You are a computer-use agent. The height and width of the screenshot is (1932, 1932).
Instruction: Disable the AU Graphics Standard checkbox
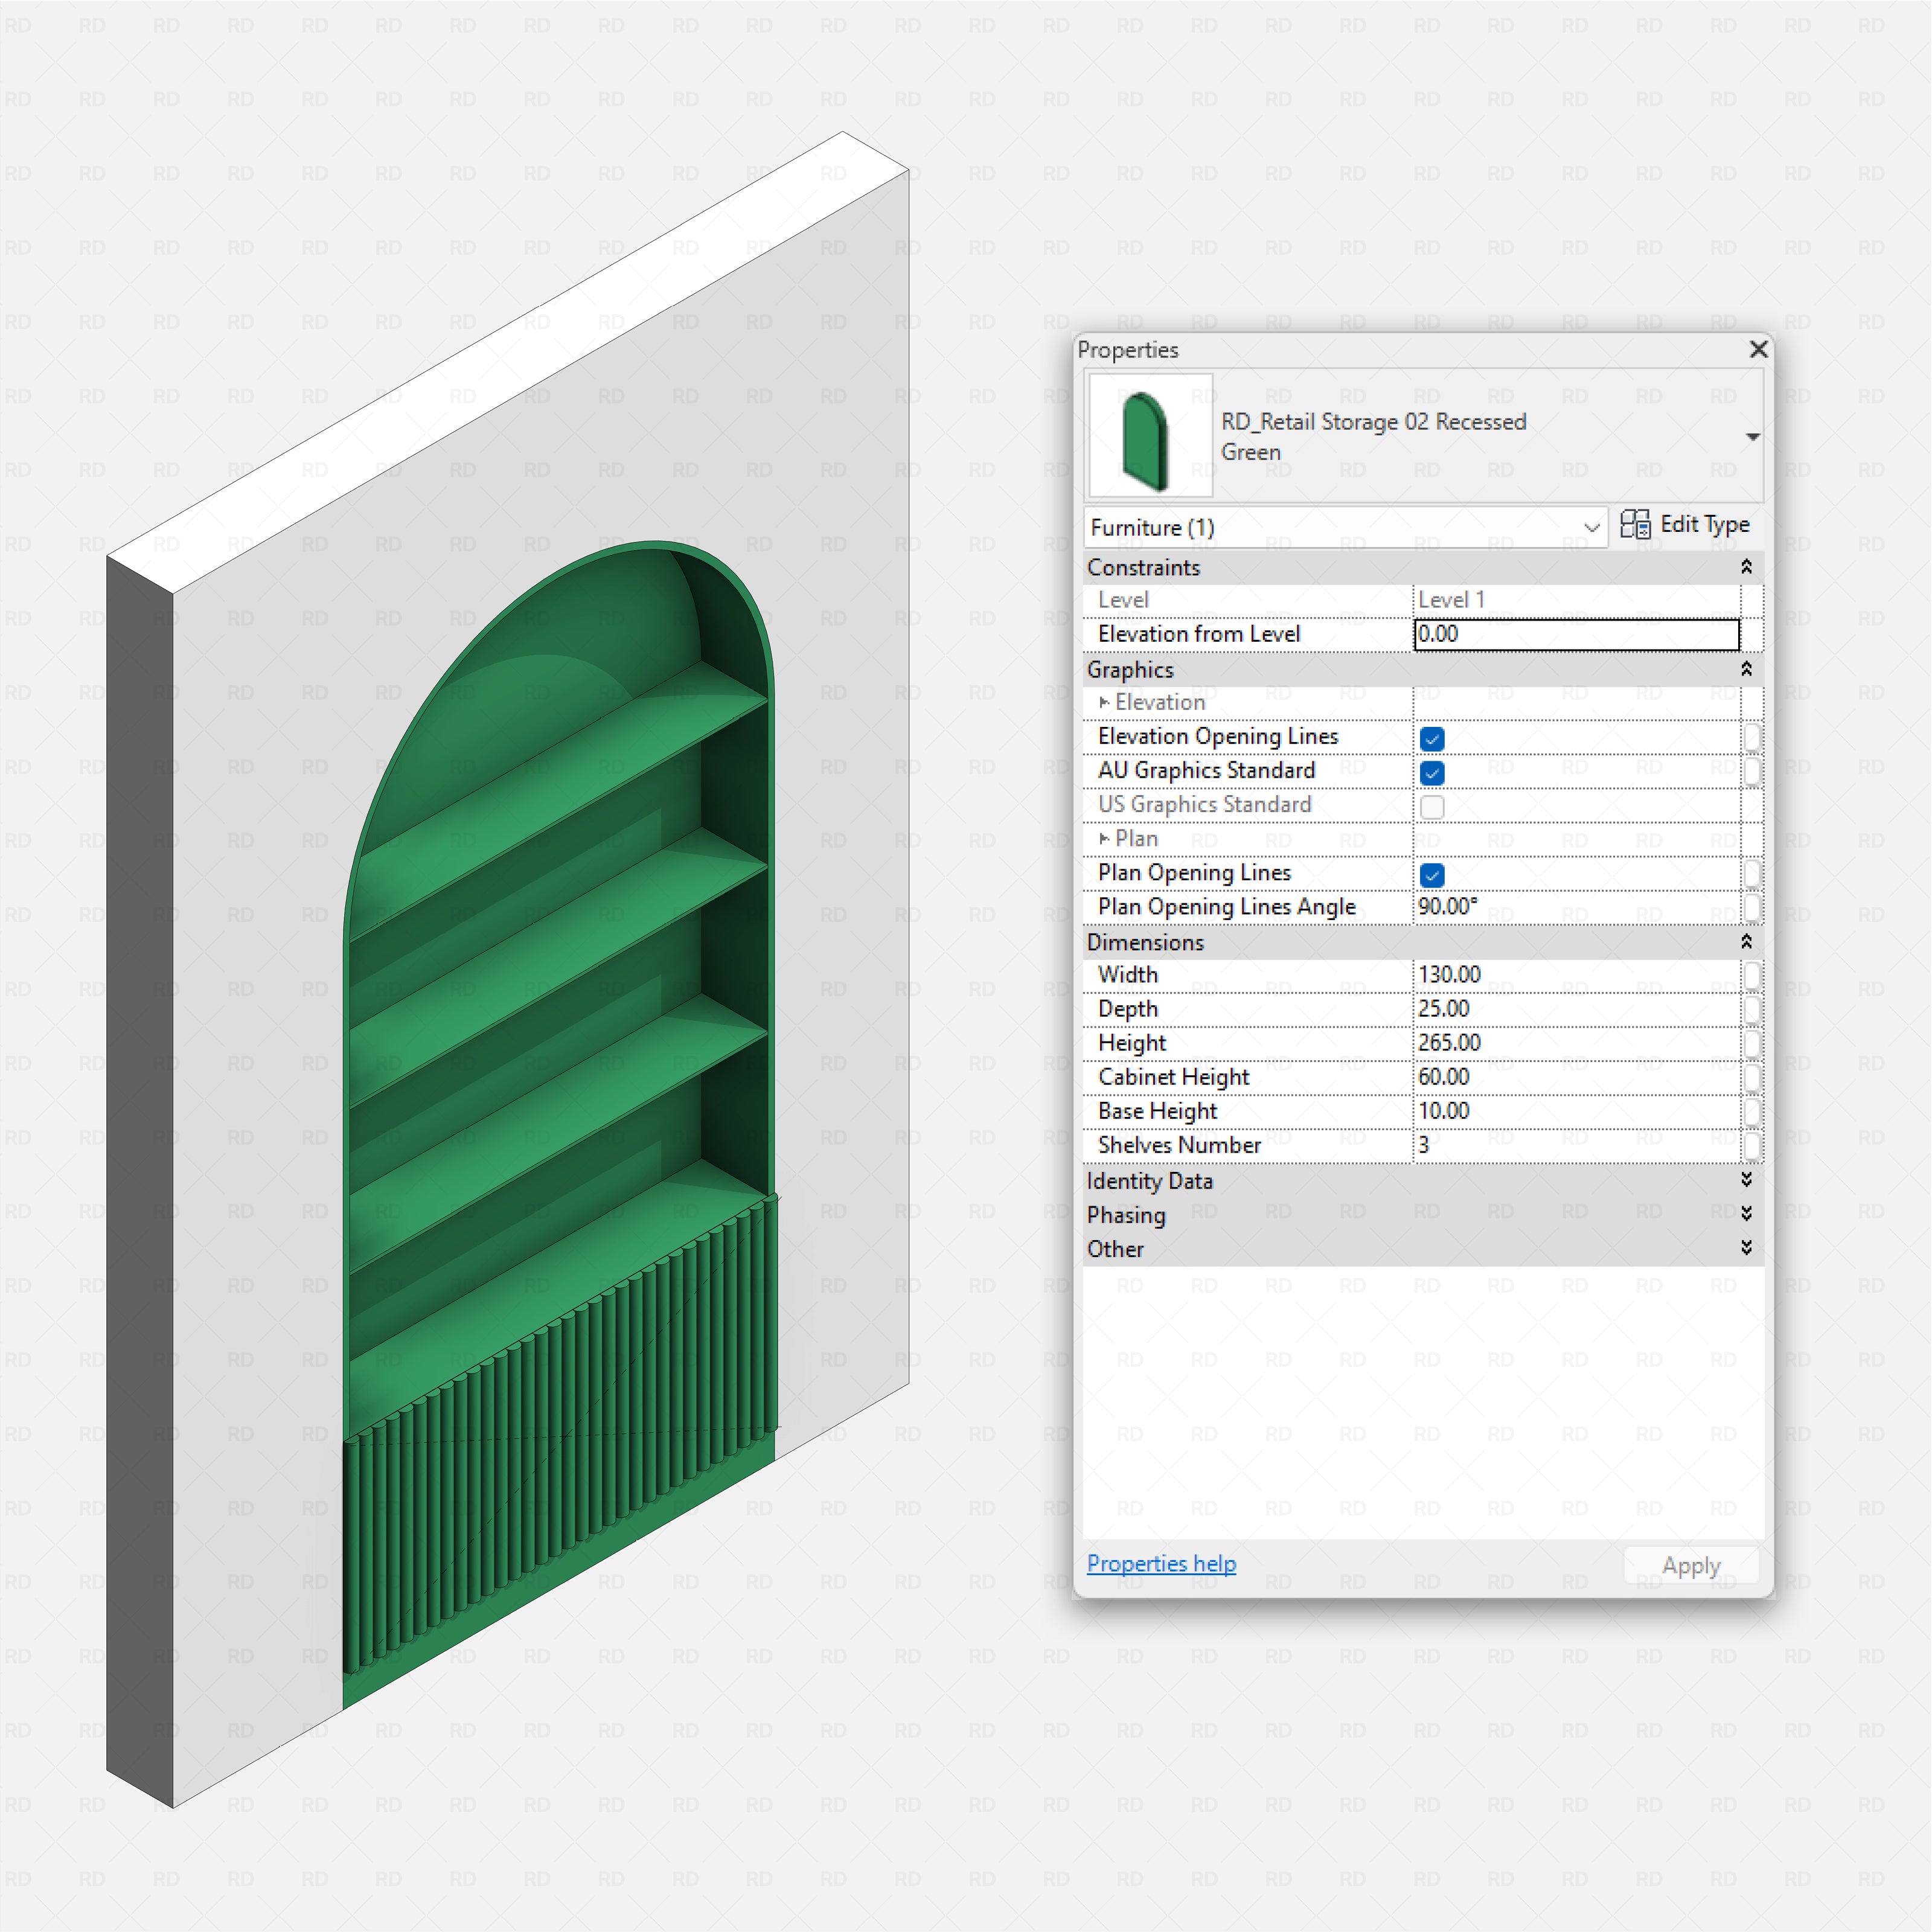click(x=1432, y=772)
